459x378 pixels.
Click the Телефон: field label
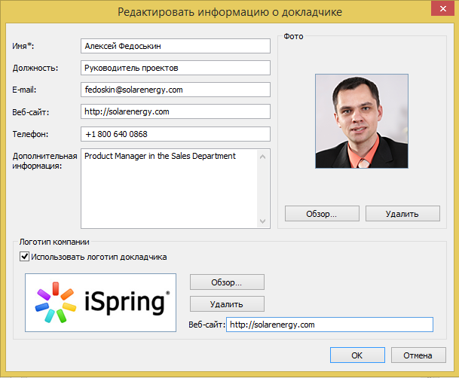pos(30,134)
